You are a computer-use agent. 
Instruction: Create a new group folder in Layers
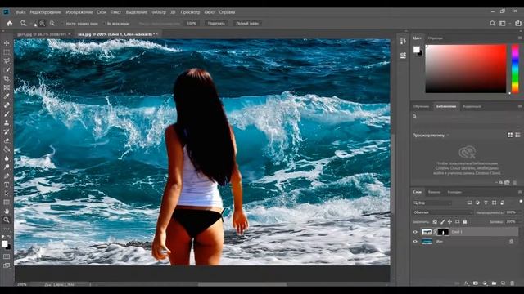pos(494,283)
